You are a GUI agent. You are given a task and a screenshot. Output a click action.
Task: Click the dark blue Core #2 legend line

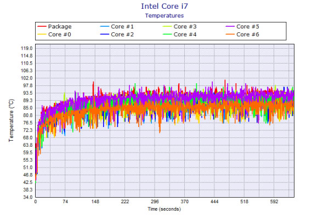coord(105,34)
